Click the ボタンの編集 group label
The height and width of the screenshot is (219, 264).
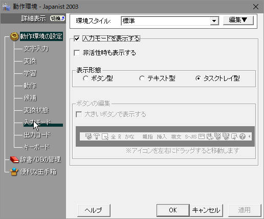tap(93, 104)
